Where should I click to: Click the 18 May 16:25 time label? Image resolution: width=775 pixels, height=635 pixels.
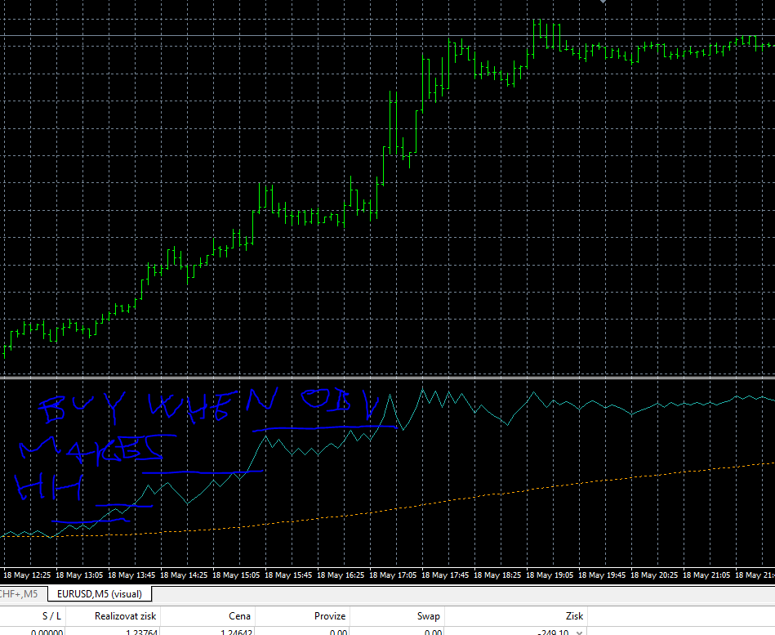pos(341,575)
